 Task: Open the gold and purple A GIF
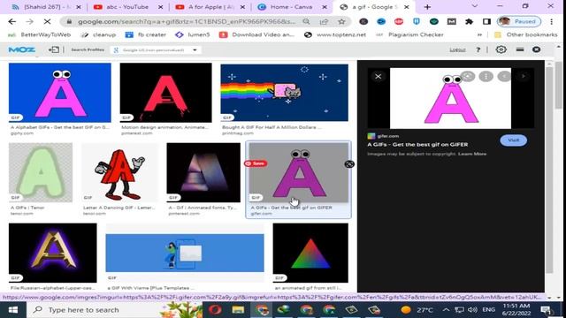pyautogui.click(x=53, y=253)
